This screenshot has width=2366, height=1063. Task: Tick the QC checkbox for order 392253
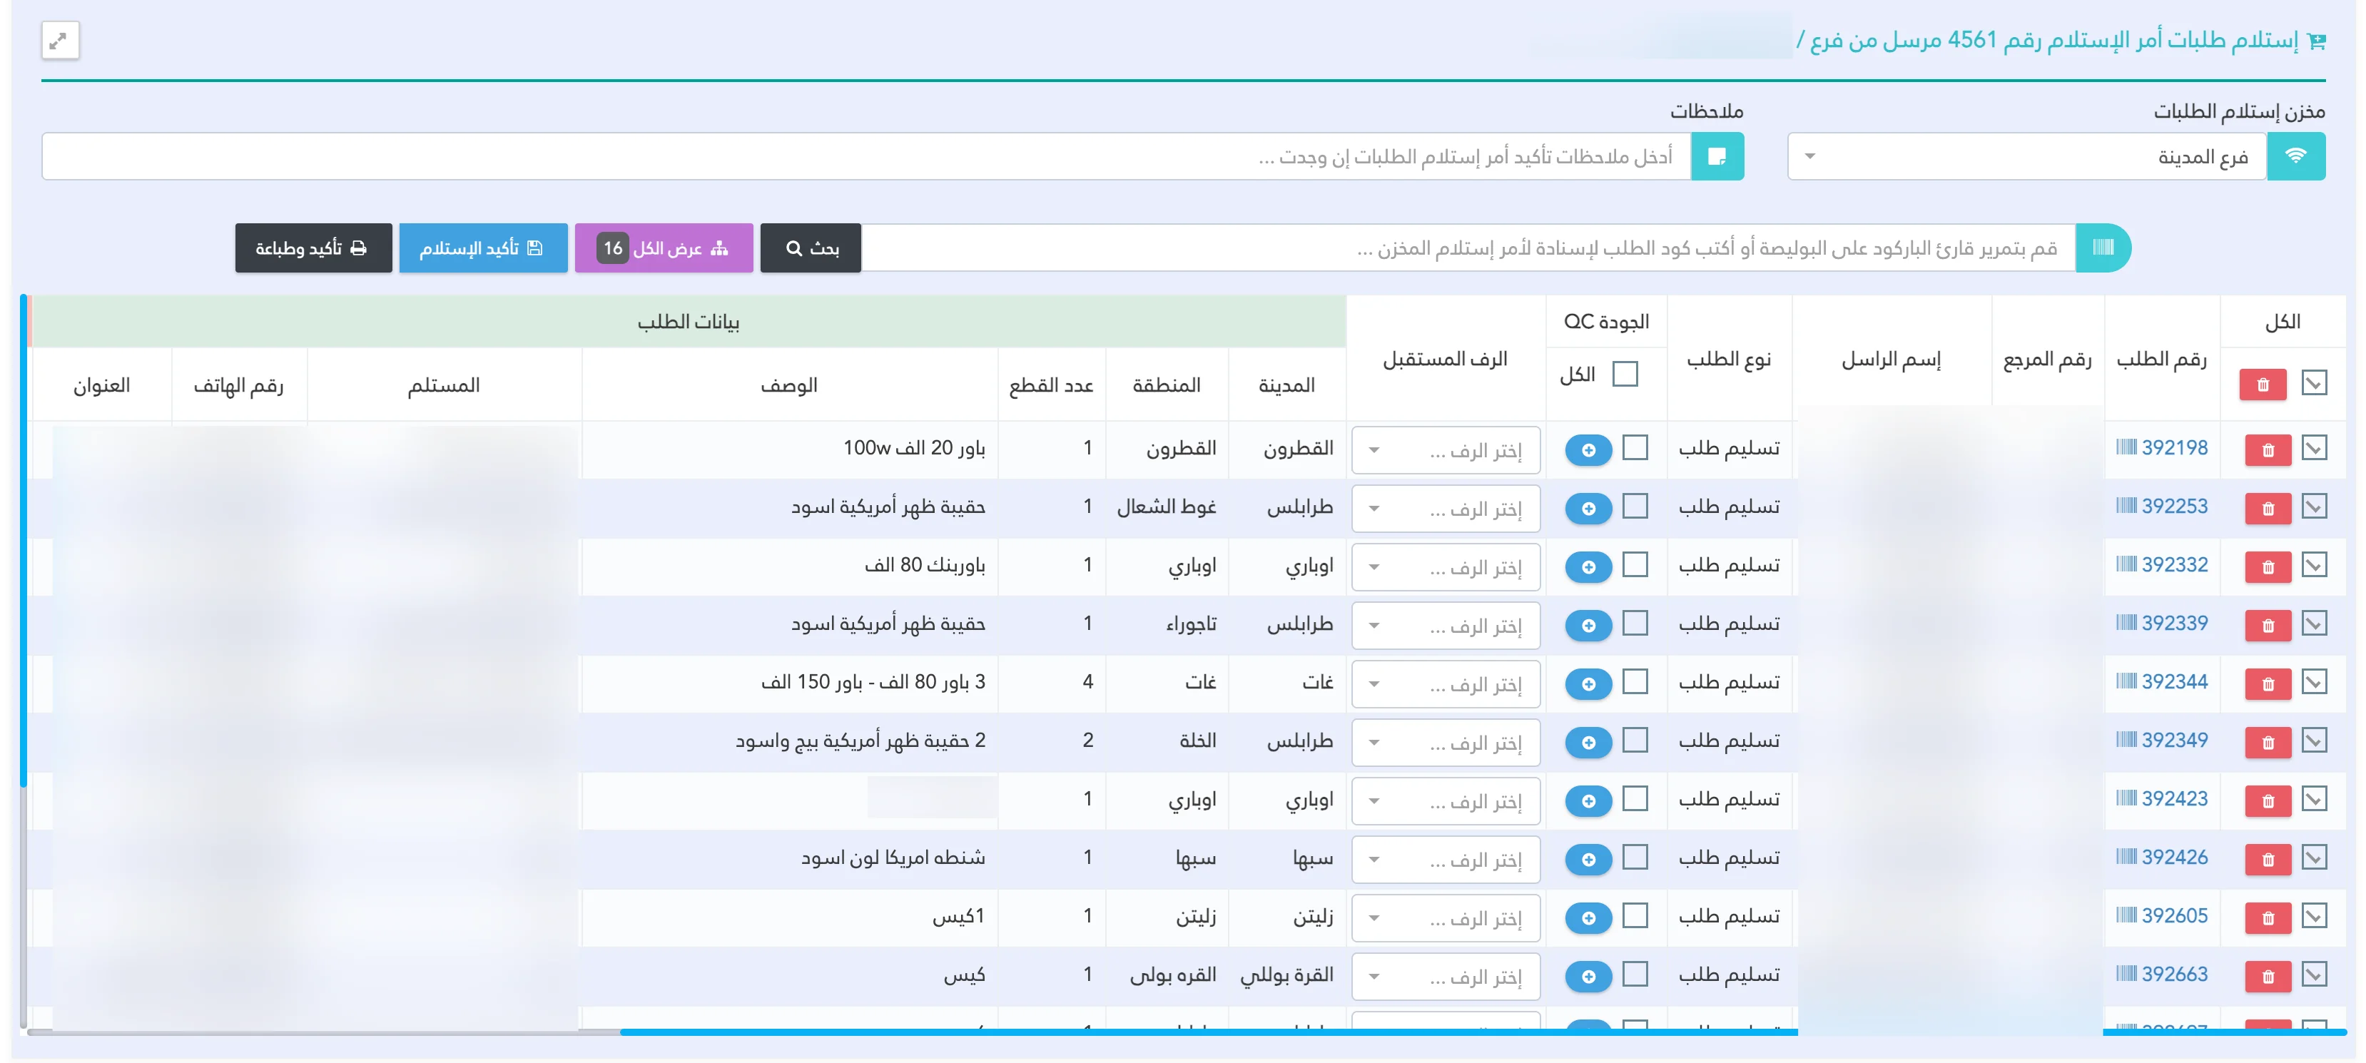pyautogui.click(x=1635, y=507)
